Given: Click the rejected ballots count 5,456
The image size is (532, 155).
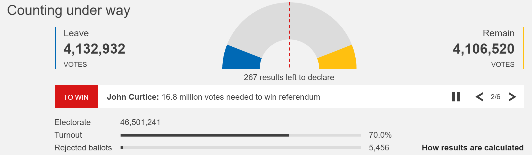Looking at the screenshot, I should (379, 148).
